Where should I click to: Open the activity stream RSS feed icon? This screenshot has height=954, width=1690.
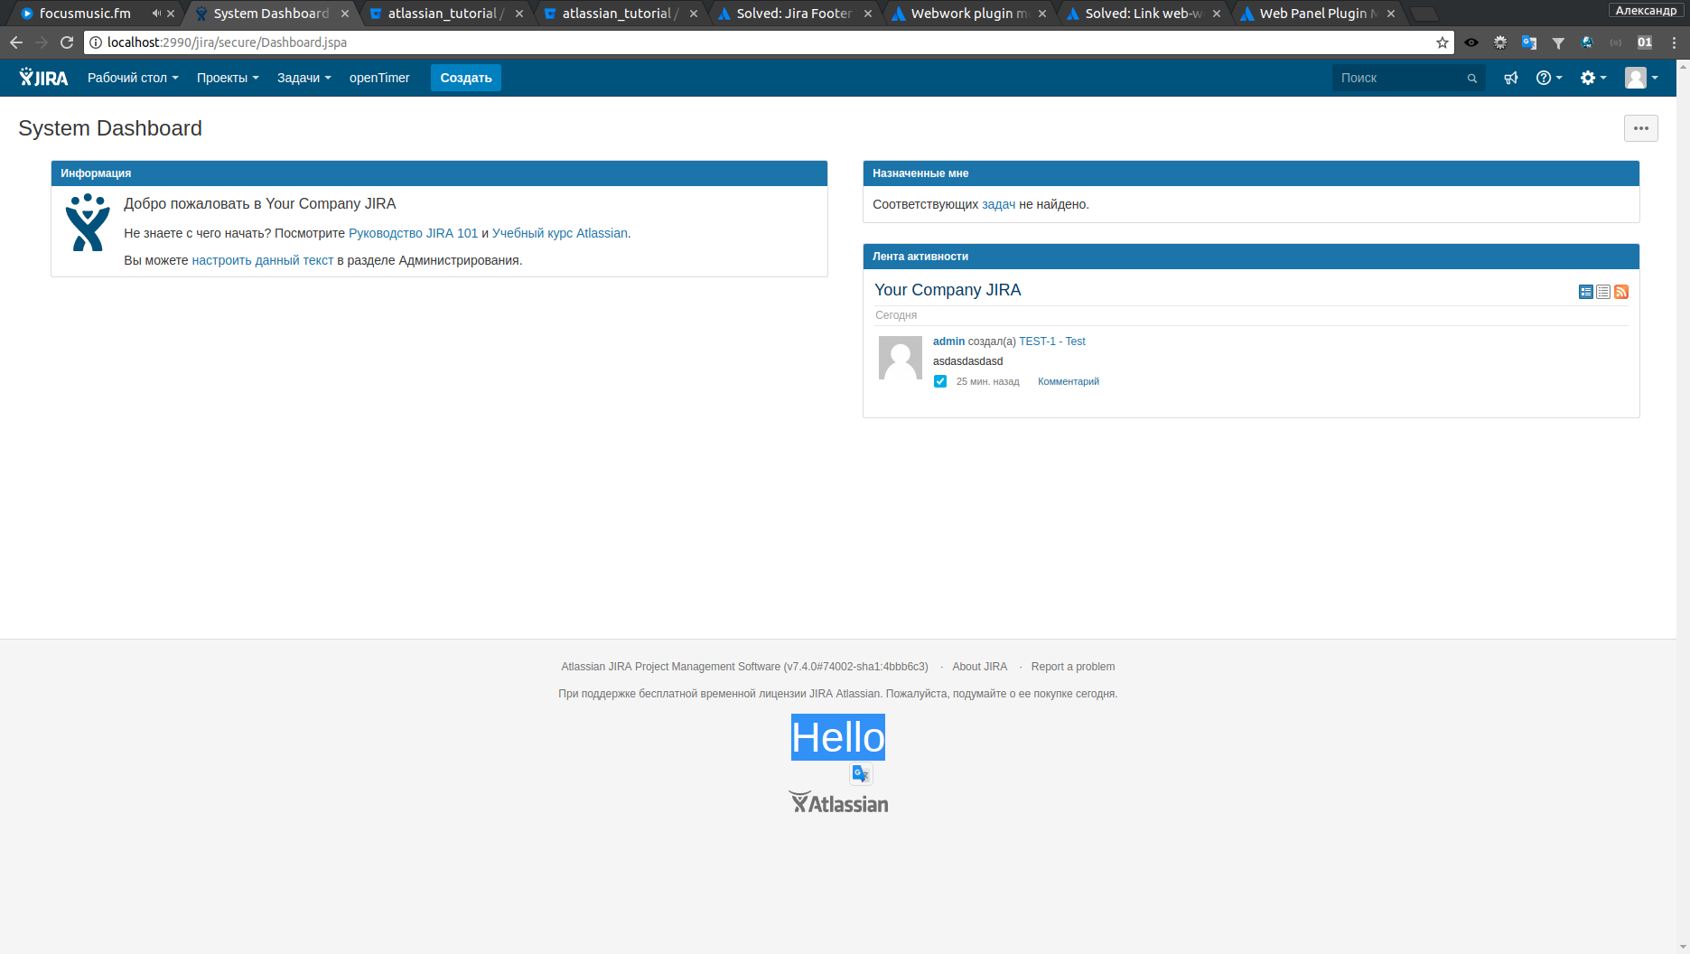point(1621,292)
